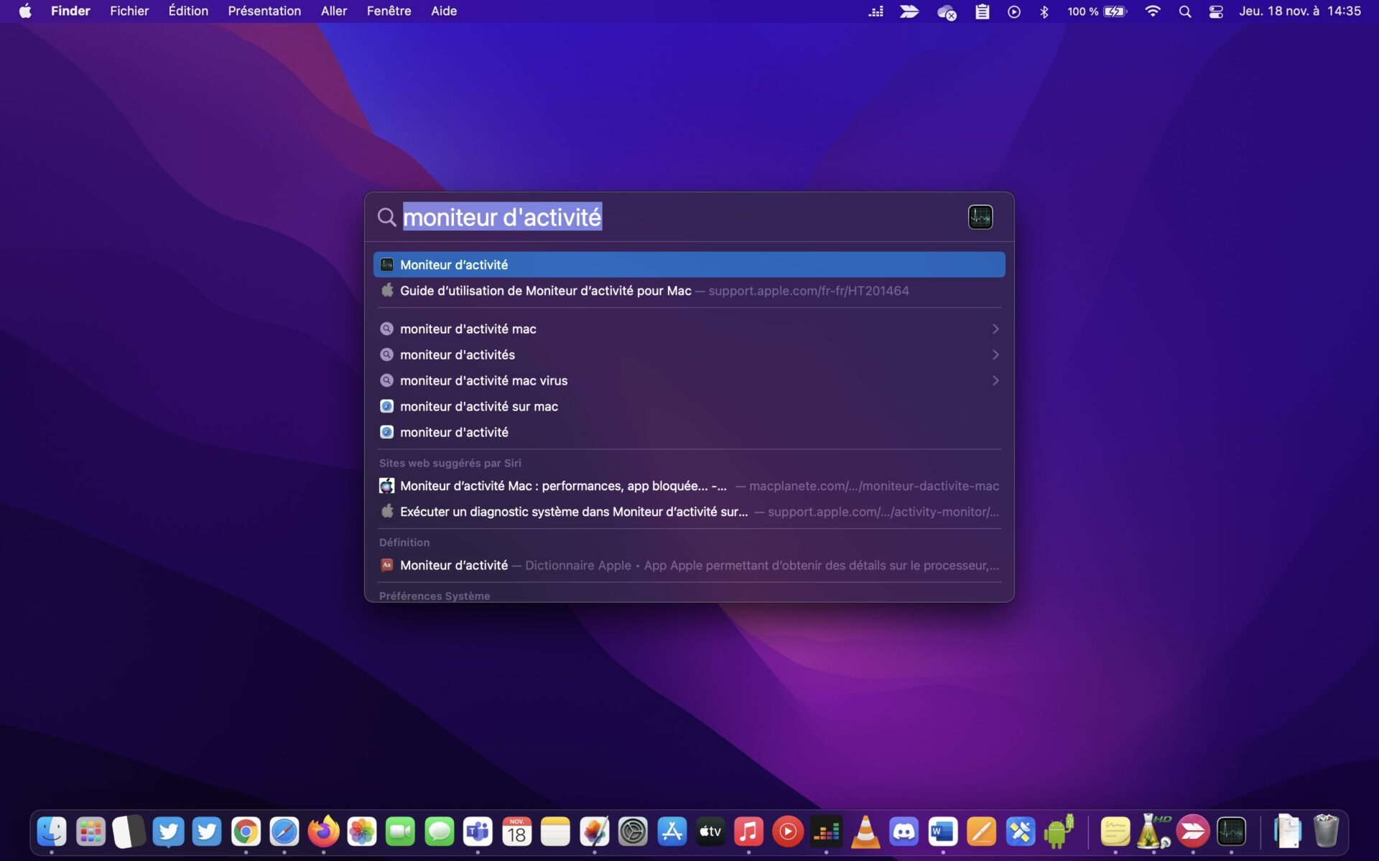Open "Guide d'utilisation de Moniteur d'activité pour Mac"
Image resolution: width=1379 pixels, height=861 pixels.
pos(689,291)
